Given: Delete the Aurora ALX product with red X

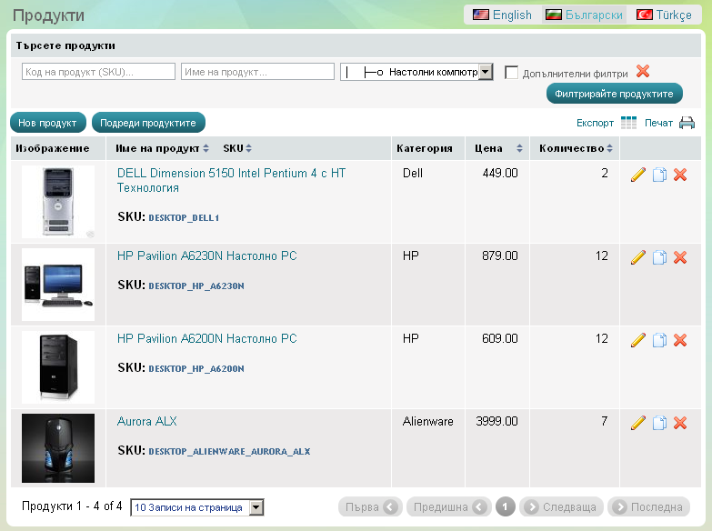Looking at the screenshot, I should coord(679,423).
